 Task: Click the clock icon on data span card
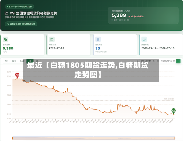click(x=144, y=40)
